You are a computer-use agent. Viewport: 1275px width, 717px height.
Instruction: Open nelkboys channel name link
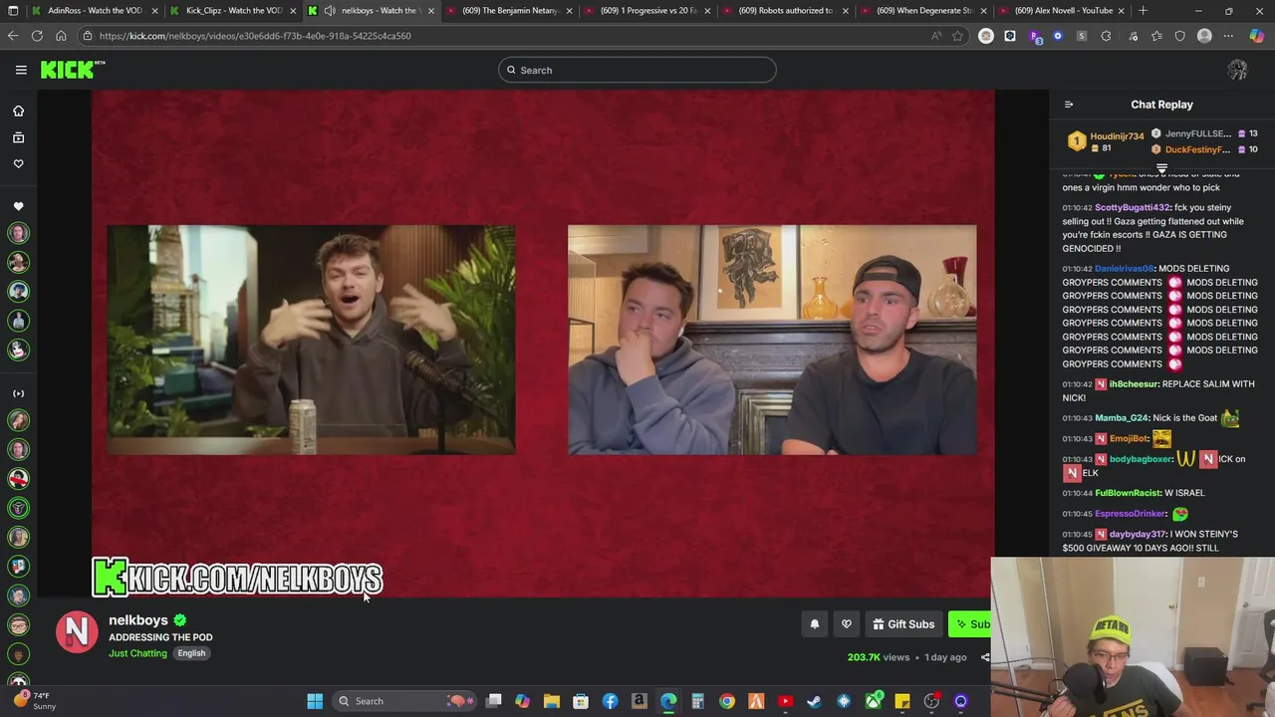[x=138, y=620]
